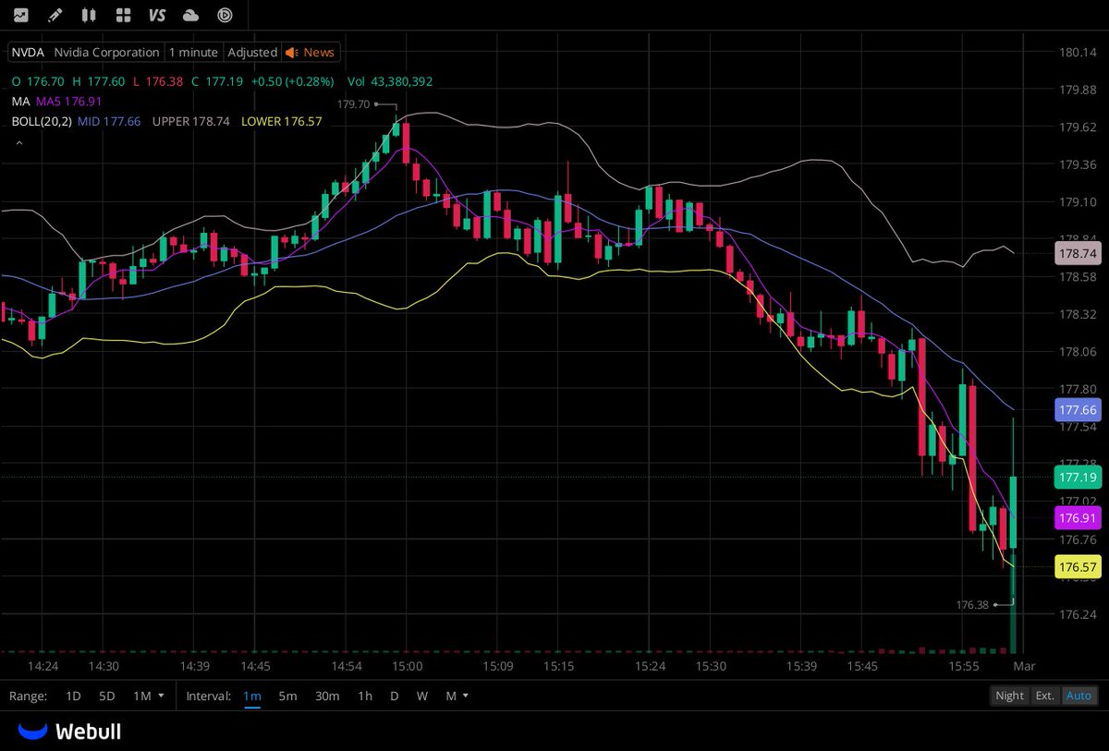
Task: Click the yellow 176.57 lower band tag
Action: (1078, 566)
